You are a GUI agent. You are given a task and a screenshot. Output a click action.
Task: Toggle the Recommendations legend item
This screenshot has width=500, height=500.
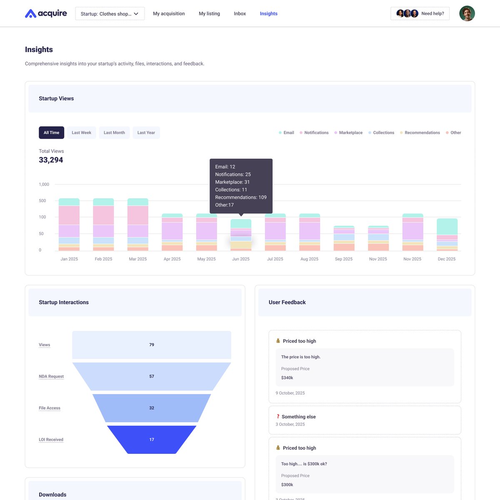pos(420,132)
